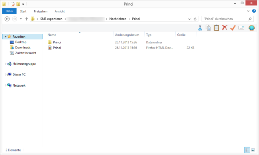Click the orange checkmark Properties icon
259x155 pixels.
(233, 28)
